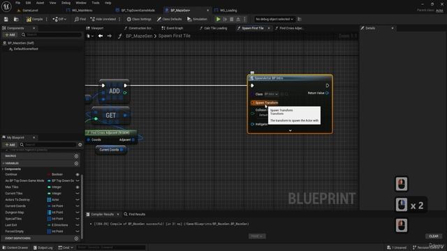Click the green Play button
447x251 pixels.
pyautogui.click(x=218, y=19)
